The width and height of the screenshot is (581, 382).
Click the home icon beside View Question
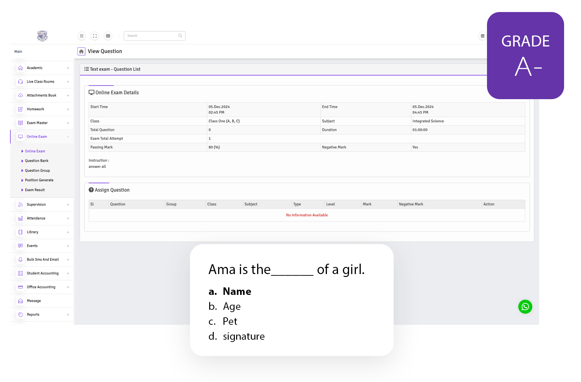pos(81,51)
